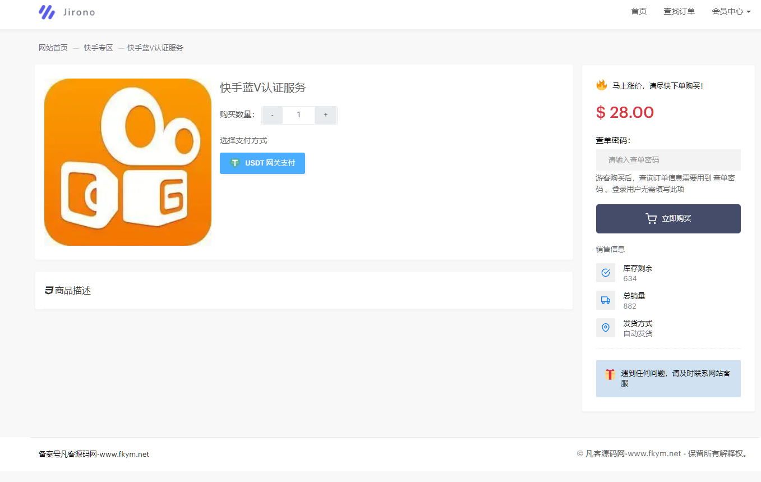Click the gift box icon in notice

pyautogui.click(x=610, y=374)
